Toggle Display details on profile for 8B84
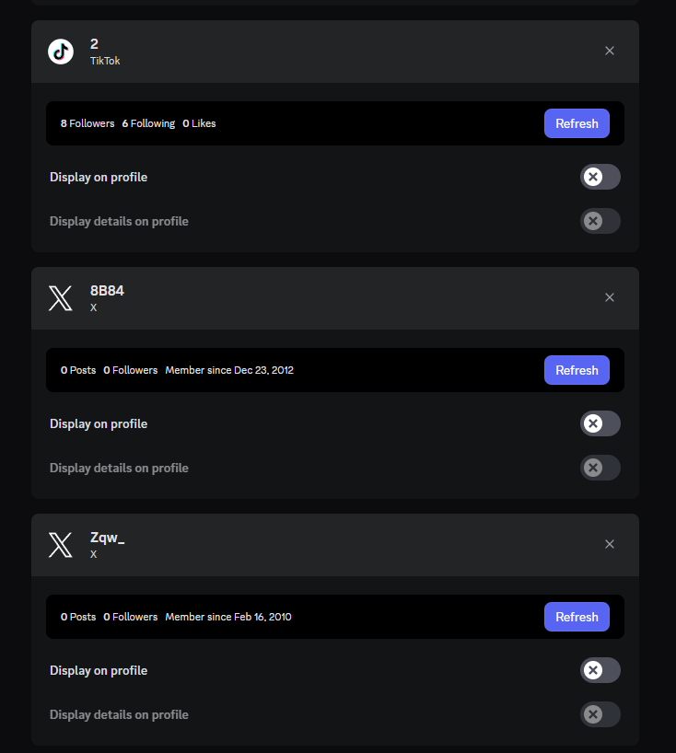Screen dimensions: 676x753 coord(600,468)
